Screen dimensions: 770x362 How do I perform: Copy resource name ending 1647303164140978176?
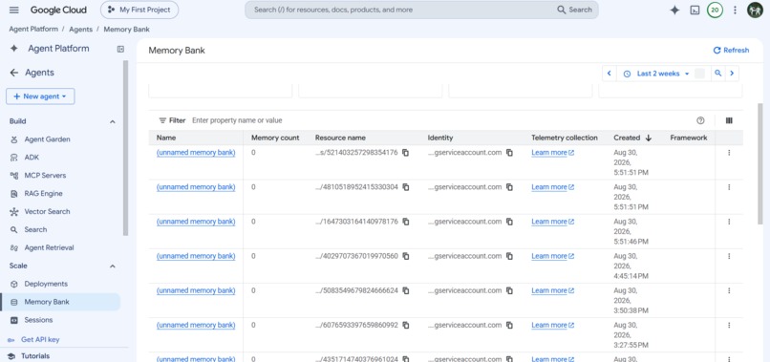406,222
